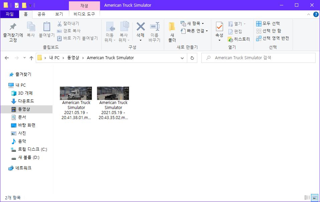Open Copy to (복사 위치) menu

point(124,32)
